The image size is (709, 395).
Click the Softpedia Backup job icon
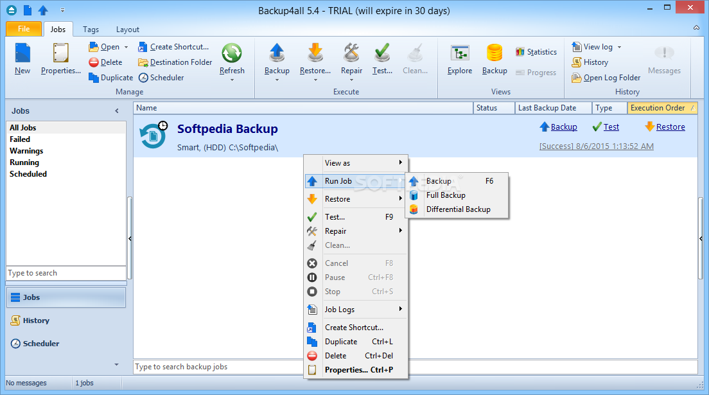coord(153,134)
